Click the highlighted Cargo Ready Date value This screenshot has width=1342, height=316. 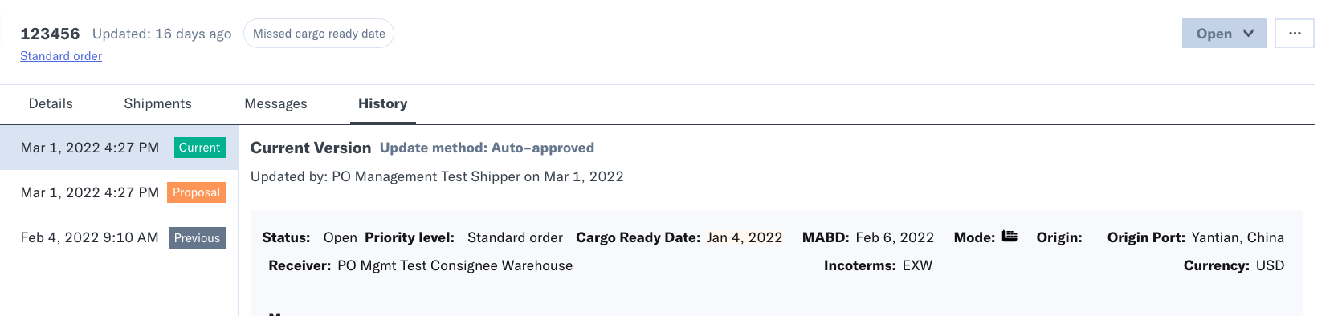coord(744,237)
